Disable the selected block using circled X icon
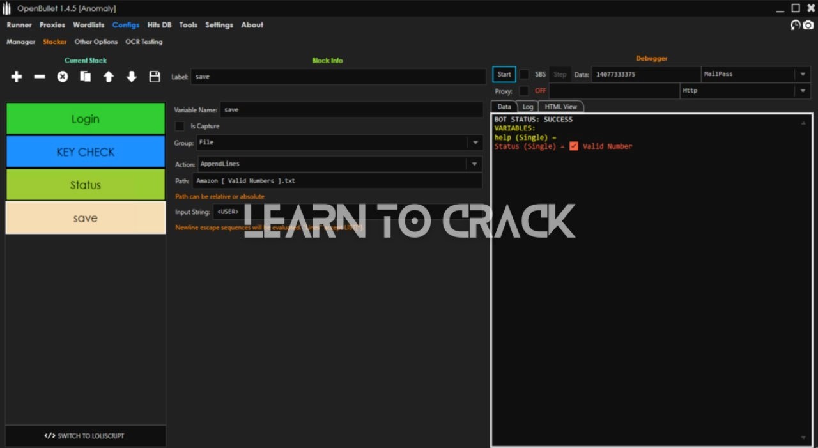The image size is (818, 448). pos(63,77)
